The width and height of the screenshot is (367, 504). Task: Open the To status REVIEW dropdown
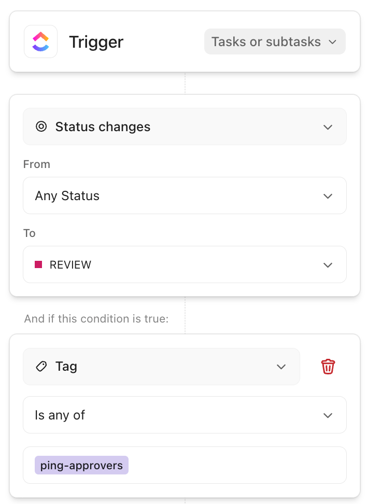185,264
